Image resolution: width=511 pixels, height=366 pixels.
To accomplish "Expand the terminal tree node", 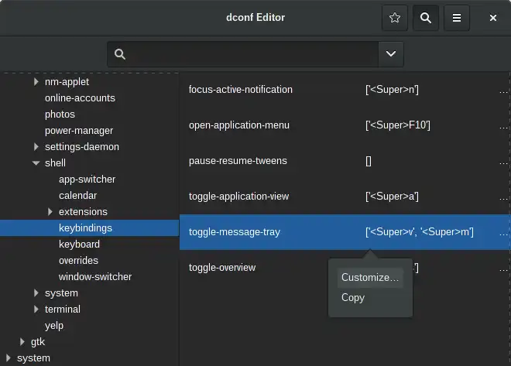I will click(36, 309).
